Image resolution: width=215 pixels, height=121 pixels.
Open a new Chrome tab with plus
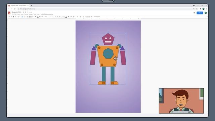[x=31, y=6]
